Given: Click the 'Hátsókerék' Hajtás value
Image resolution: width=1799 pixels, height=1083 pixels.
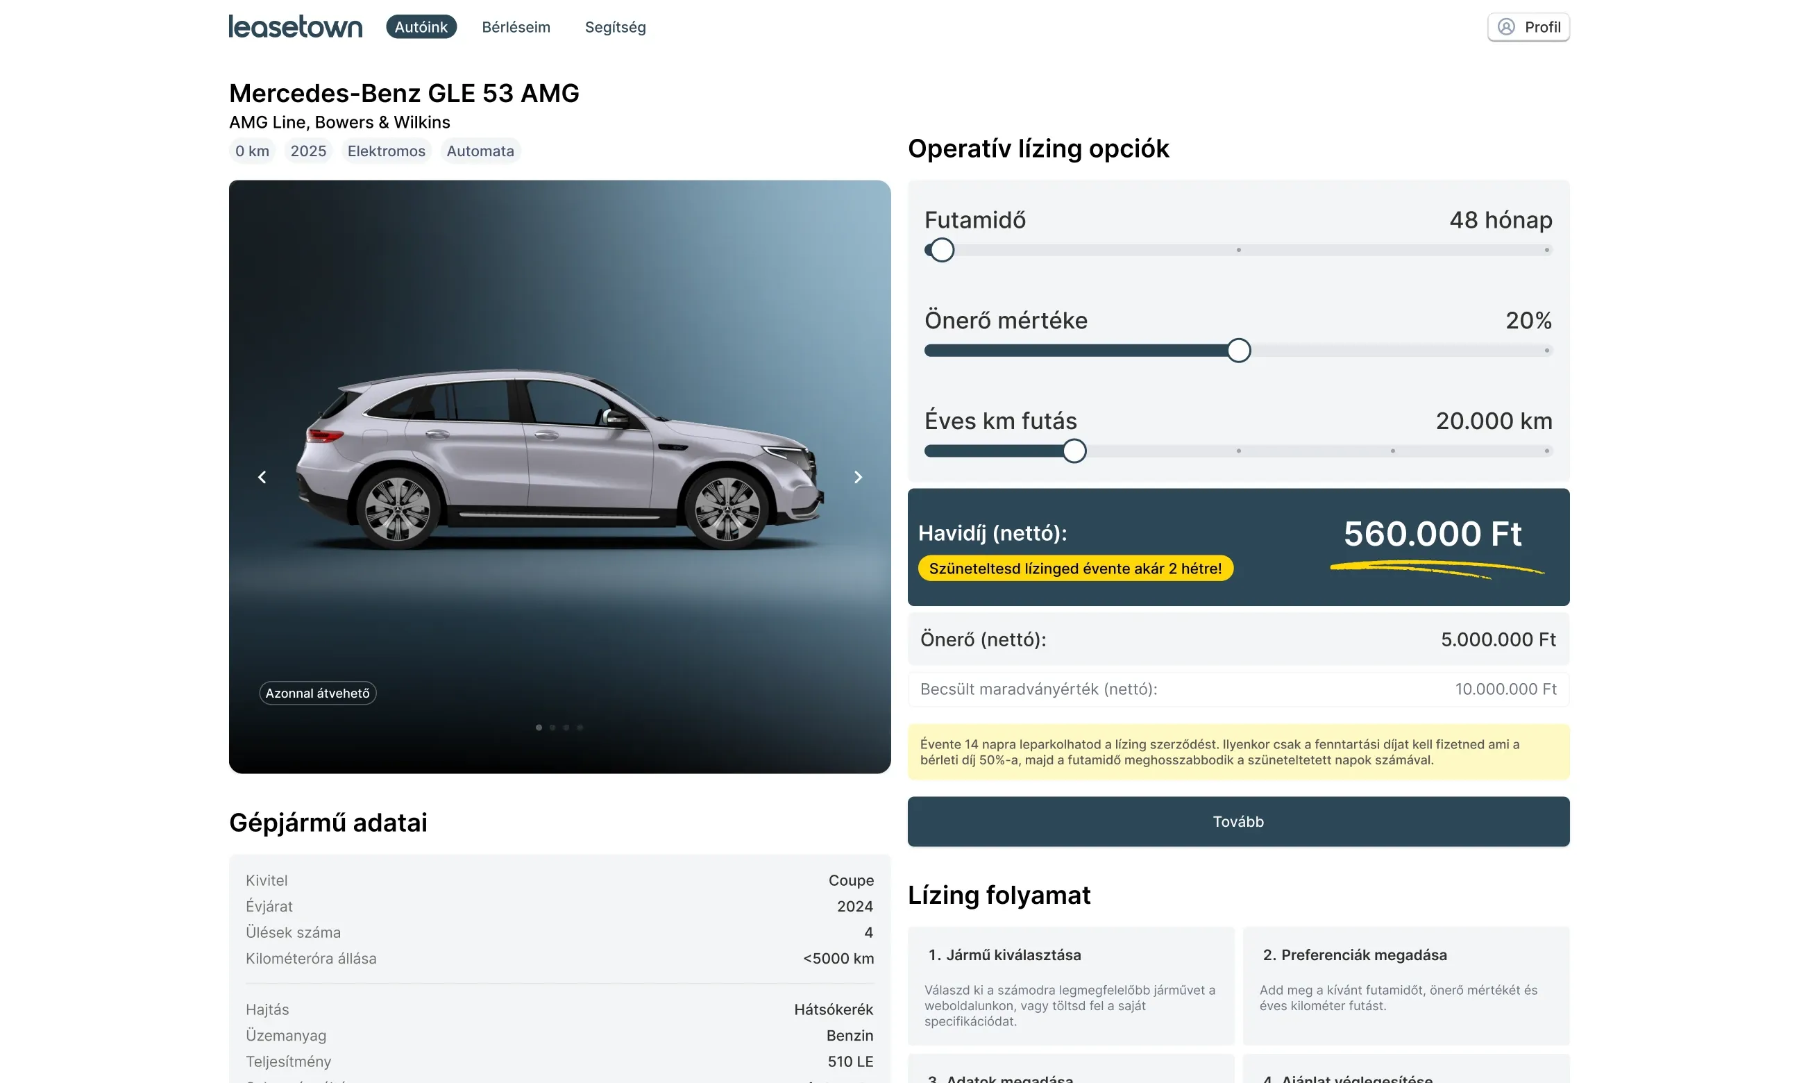Looking at the screenshot, I should (833, 1010).
